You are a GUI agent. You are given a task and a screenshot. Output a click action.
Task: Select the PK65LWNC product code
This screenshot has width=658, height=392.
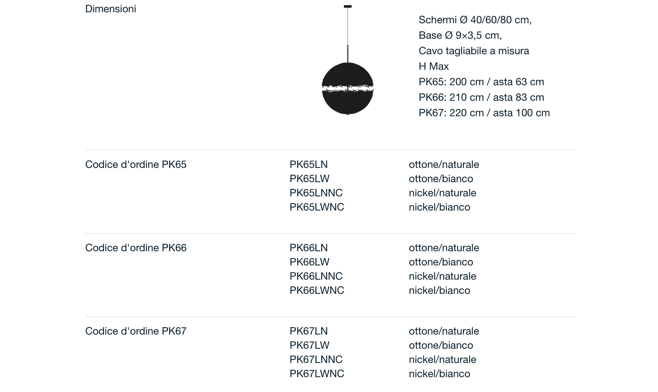pyautogui.click(x=317, y=207)
